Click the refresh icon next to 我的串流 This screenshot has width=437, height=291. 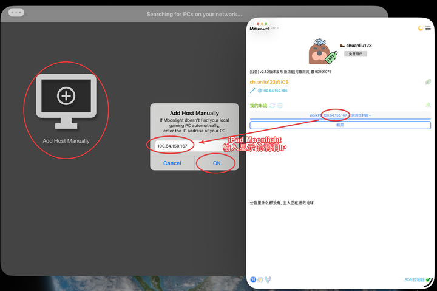(x=273, y=105)
